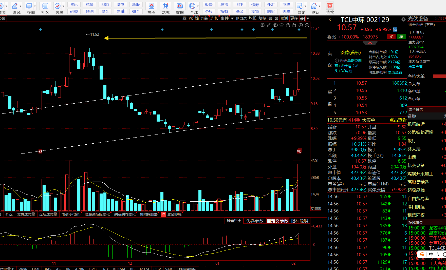
Task: Select the 机构探测器 indicator tab
Action: coord(149,214)
